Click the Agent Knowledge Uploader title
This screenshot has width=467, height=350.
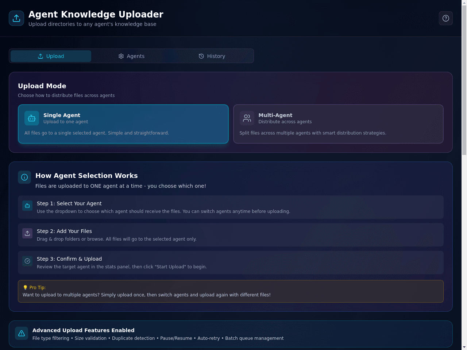96,14
